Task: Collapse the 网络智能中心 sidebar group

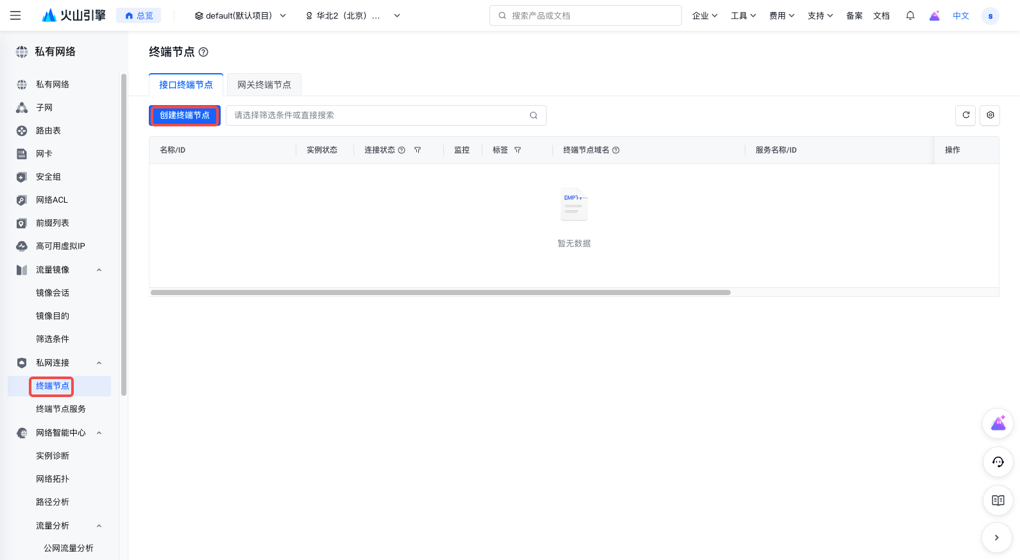Action: pyautogui.click(x=99, y=433)
